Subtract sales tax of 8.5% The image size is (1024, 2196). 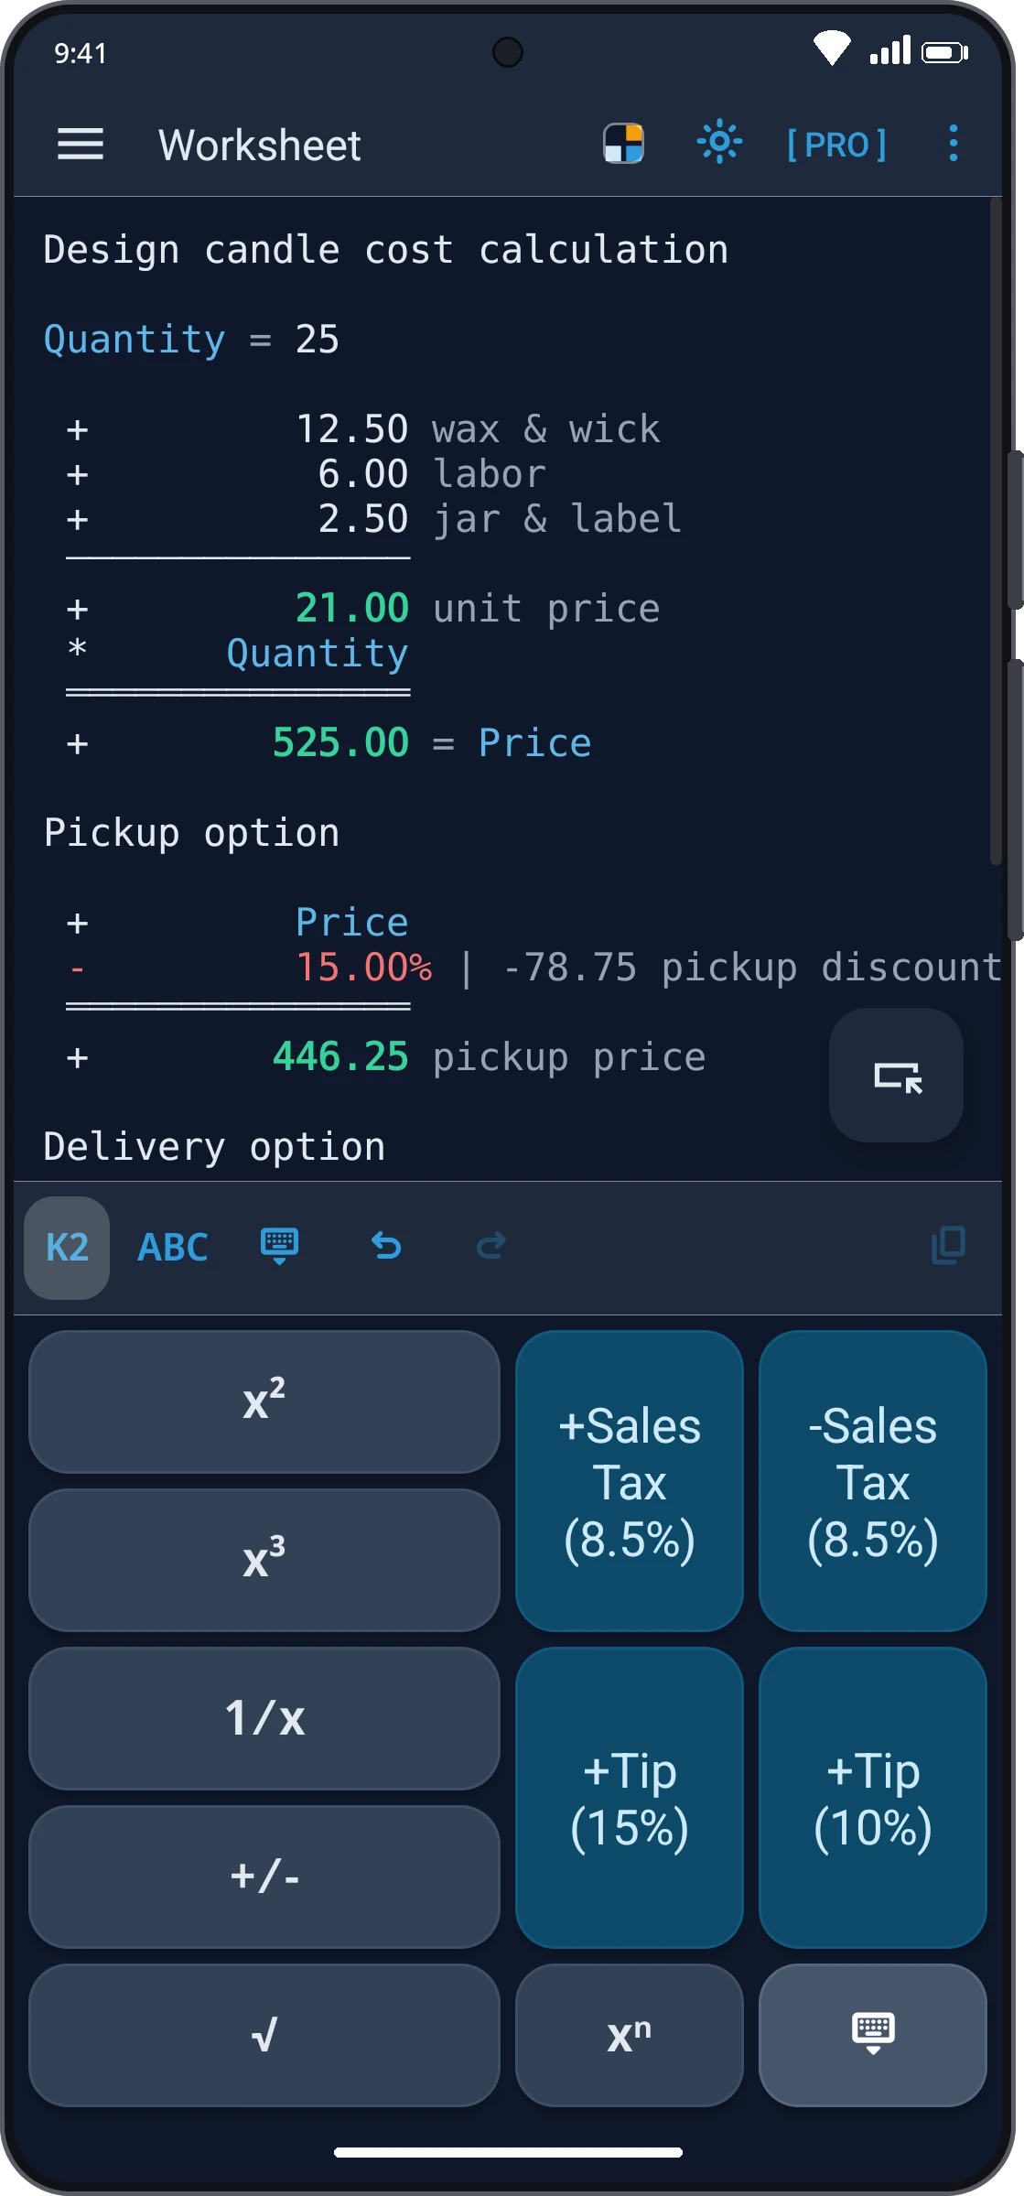[x=873, y=1481]
